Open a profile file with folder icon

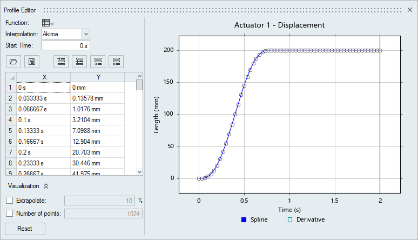coord(14,62)
